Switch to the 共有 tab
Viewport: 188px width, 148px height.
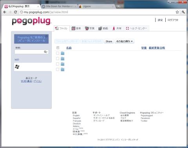(117, 28)
